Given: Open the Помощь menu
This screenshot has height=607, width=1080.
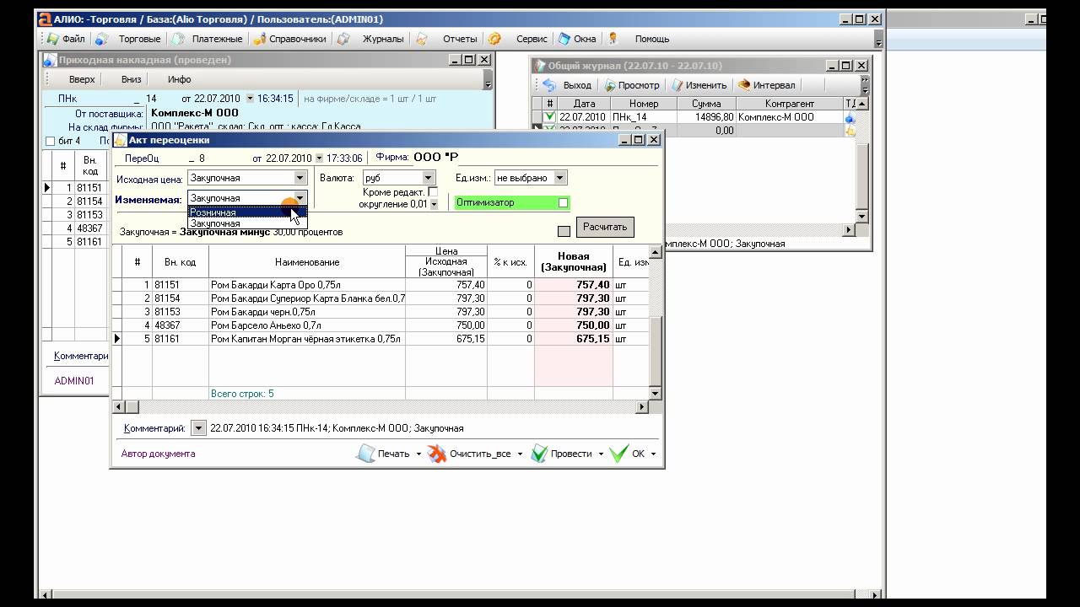Looking at the screenshot, I should (x=652, y=39).
